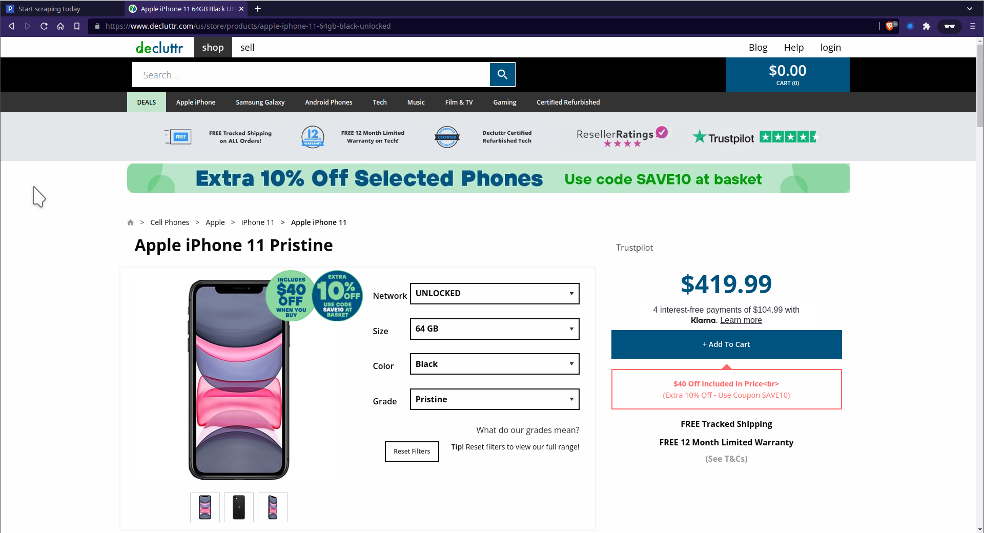Click the home icon in the breadcrumb
This screenshot has height=533, width=984.
point(130,222)
